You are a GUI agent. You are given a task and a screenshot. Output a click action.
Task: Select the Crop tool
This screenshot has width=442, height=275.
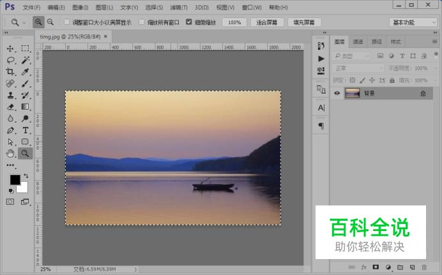click(x=10, y=71)
